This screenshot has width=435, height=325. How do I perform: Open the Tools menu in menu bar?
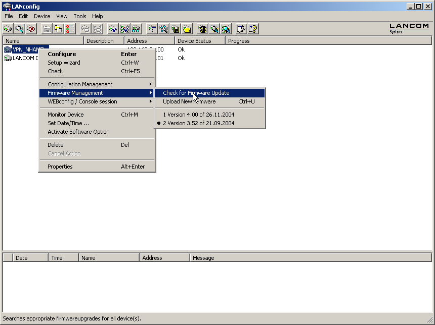click(80, 16)
